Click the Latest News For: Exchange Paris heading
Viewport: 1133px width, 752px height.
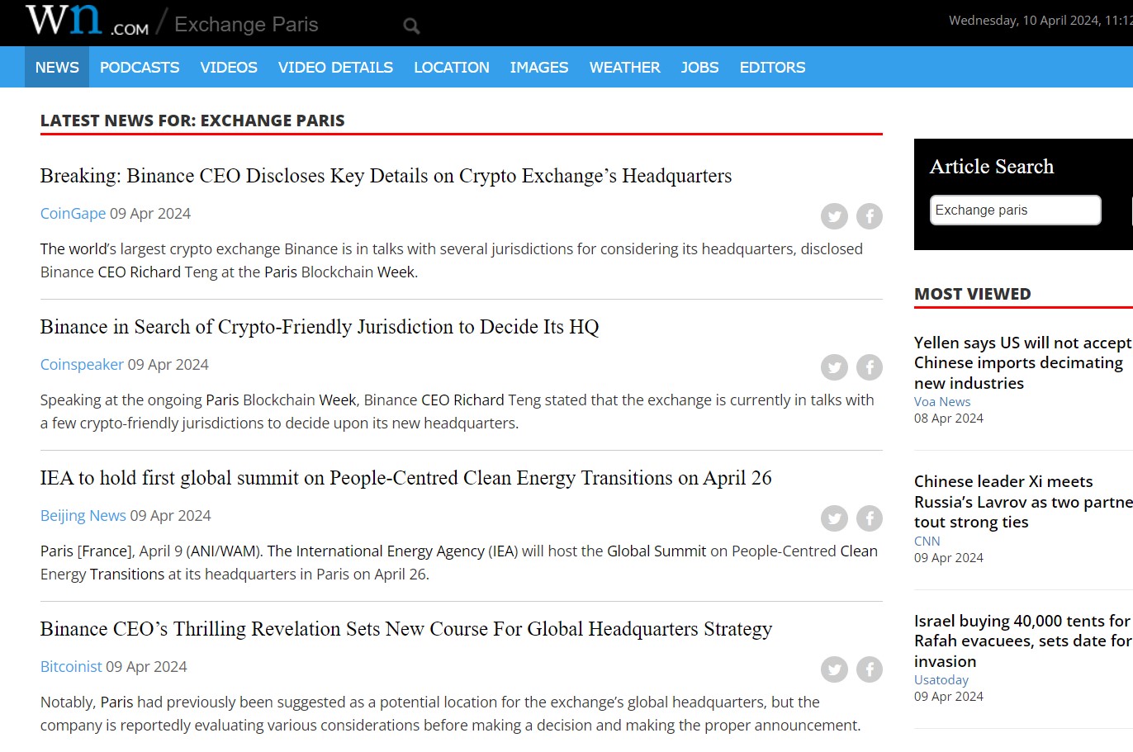192,121
